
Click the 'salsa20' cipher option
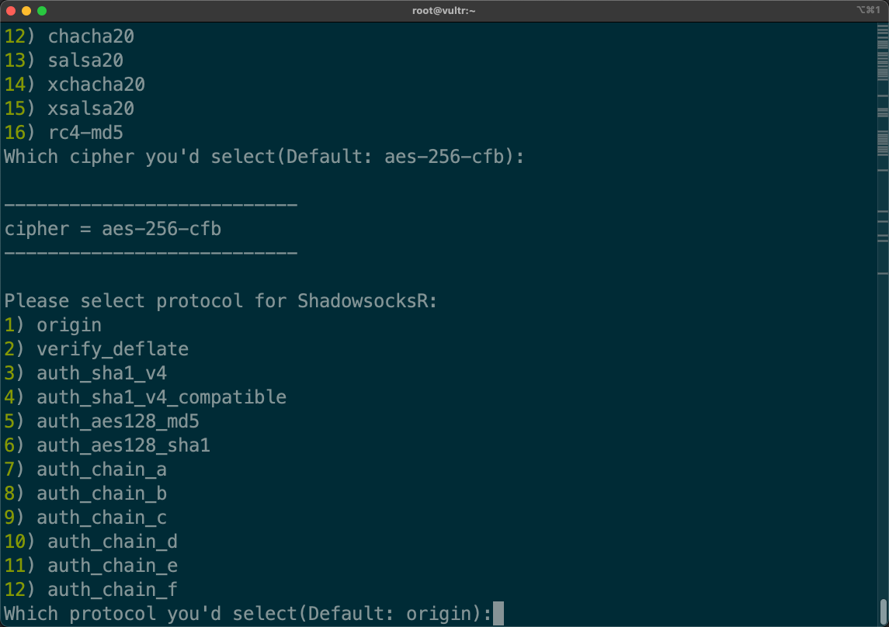click(85, 61)
